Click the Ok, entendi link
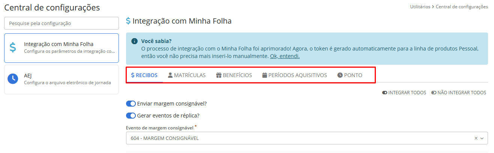Screen dimensions: 494x153 click(x=285, y=56)
